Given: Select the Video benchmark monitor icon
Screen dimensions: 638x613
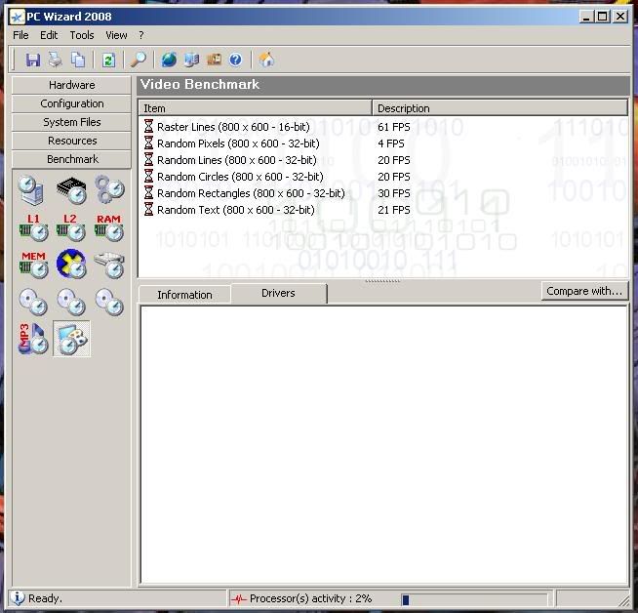Looking at the screenshot, I should 71,339.
